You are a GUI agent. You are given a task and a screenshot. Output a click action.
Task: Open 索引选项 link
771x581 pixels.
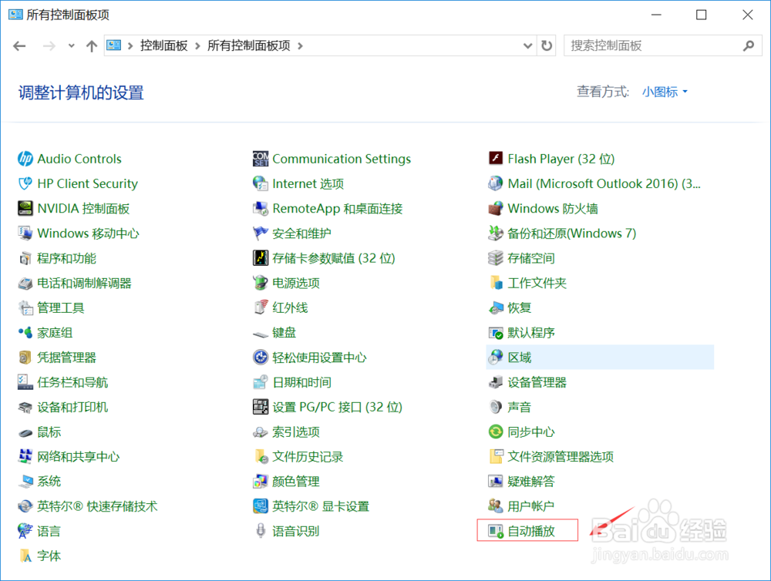[296, 432]
